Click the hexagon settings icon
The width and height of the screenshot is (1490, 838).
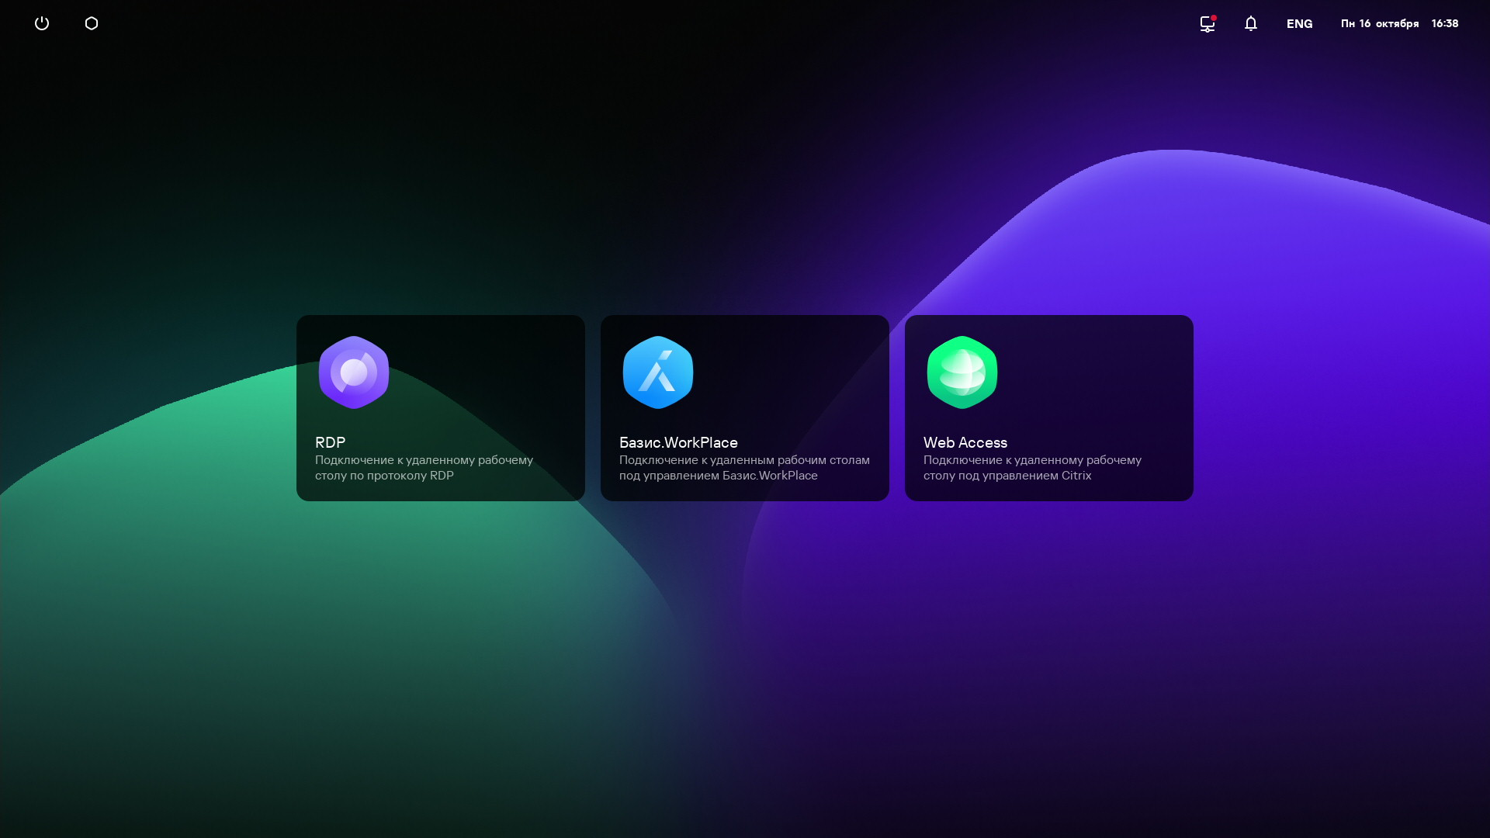pos(92,23)
